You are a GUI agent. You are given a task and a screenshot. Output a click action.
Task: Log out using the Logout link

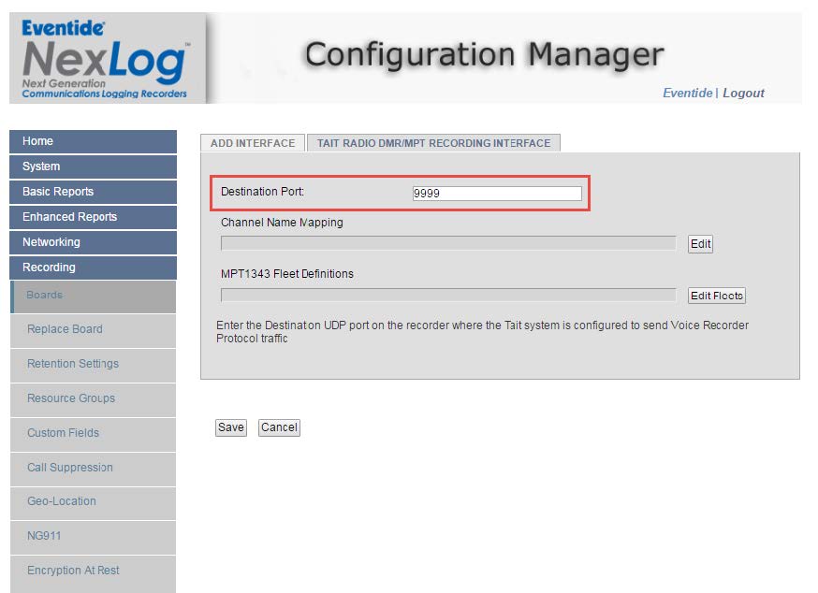click(743, 93)
